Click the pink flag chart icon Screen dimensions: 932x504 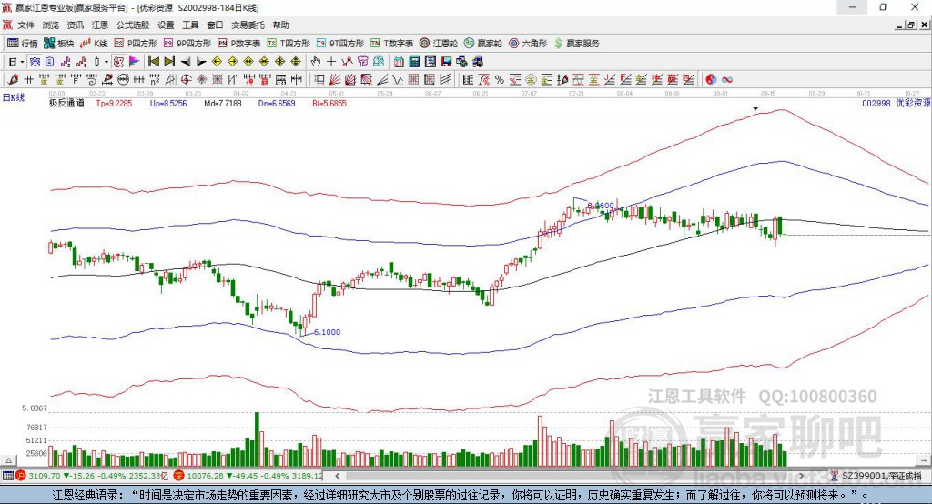(135, 61)
